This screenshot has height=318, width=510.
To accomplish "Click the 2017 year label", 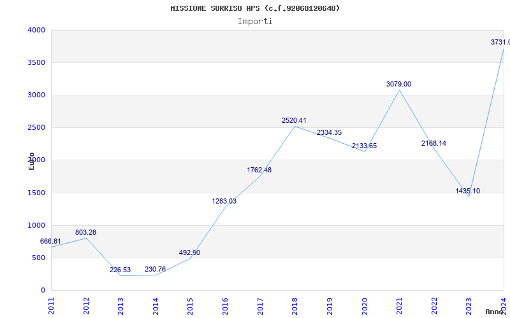I will click(x=260, y=306).
